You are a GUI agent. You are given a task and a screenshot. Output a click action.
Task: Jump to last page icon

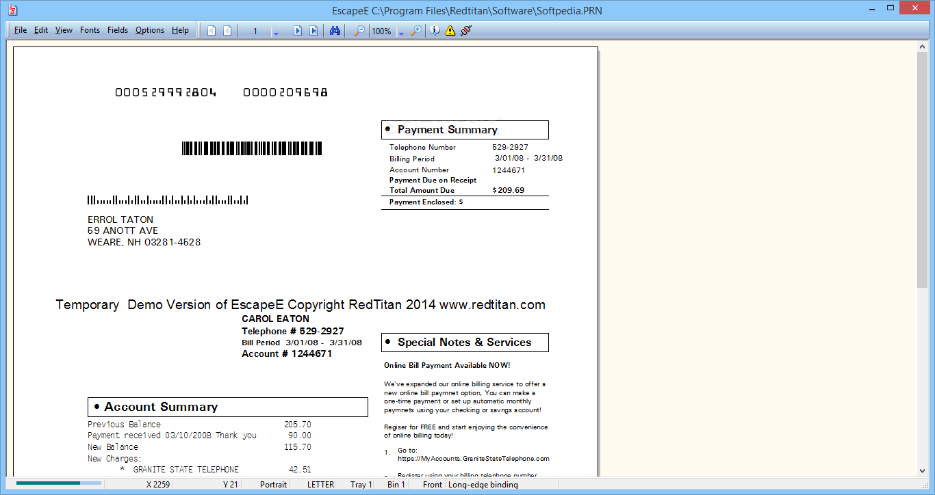tap(313, 31)
